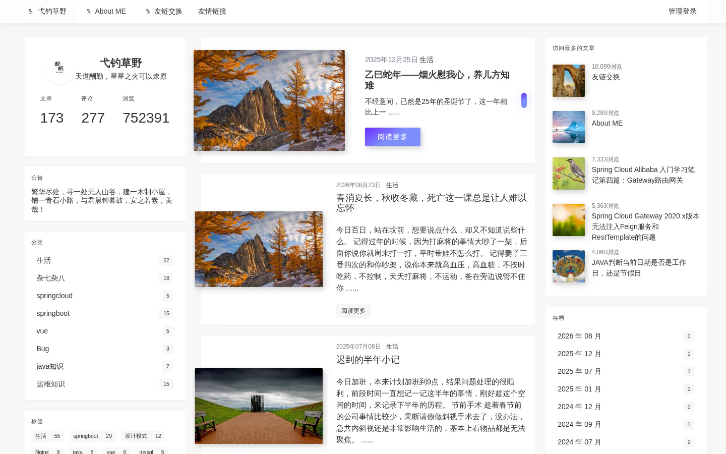Click the iceberg thumbnail beside About ME

click(x=569, y=127)
